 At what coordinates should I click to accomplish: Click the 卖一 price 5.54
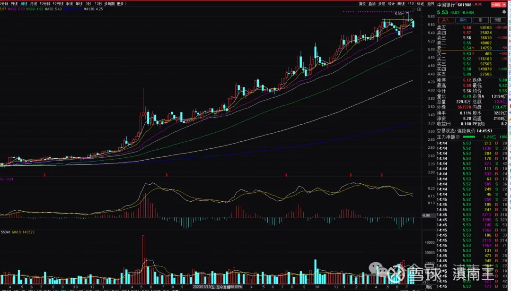467,48
